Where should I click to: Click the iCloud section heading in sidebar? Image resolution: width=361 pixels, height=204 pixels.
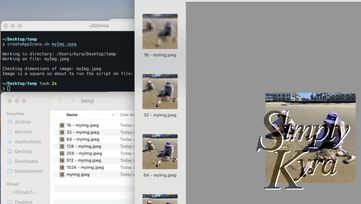point(12,184)
